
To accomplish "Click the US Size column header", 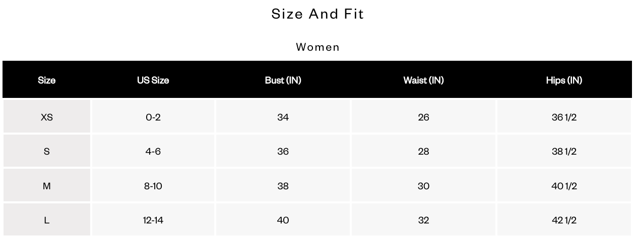I will [153, 80].
